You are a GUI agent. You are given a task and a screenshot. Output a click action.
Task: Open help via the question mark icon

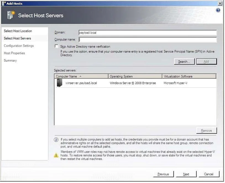pyautogui.click(x=218, y=10)
